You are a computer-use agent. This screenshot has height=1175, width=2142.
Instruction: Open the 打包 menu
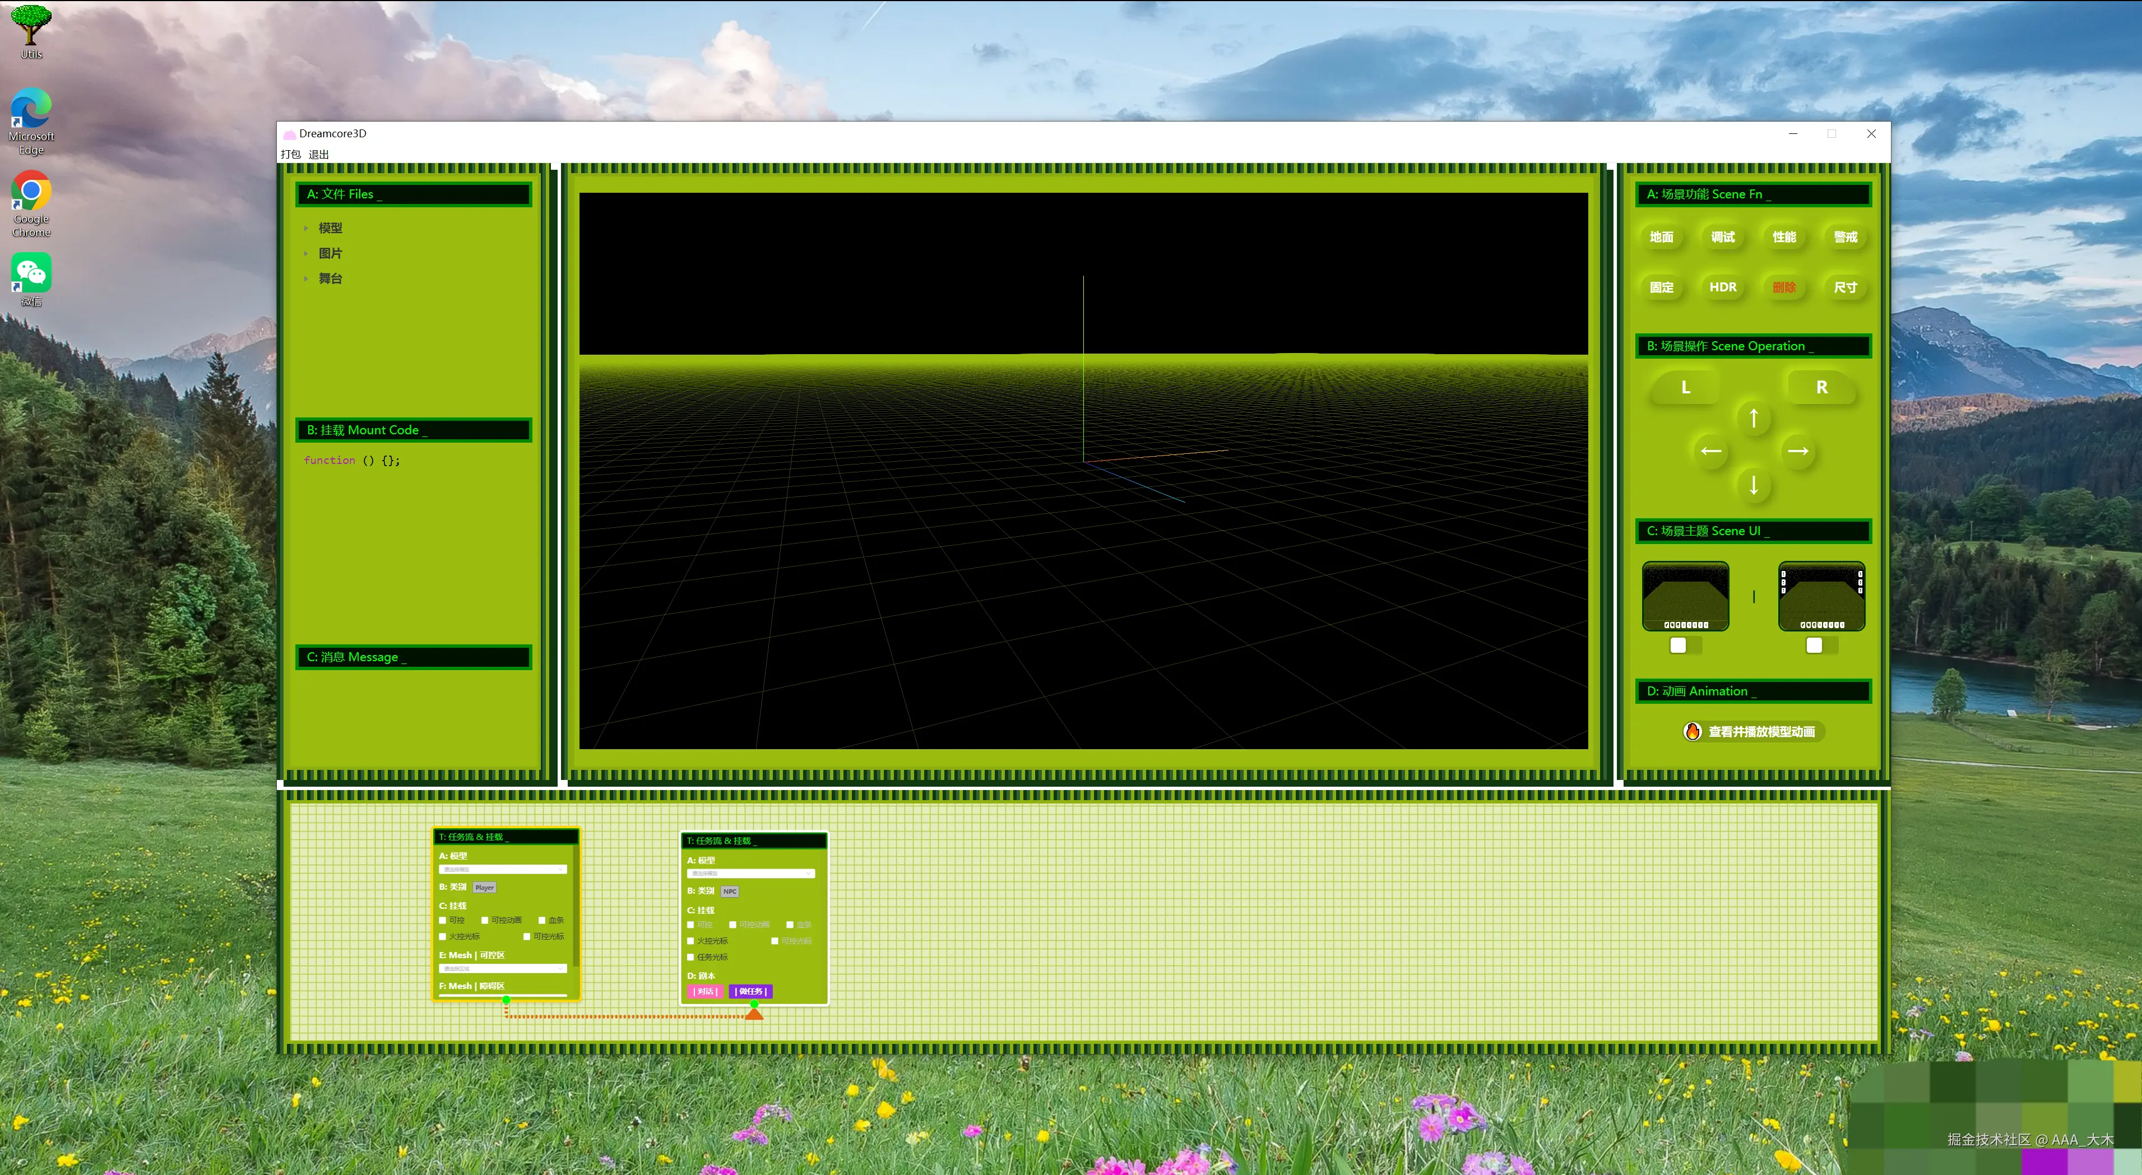point(291,154)
